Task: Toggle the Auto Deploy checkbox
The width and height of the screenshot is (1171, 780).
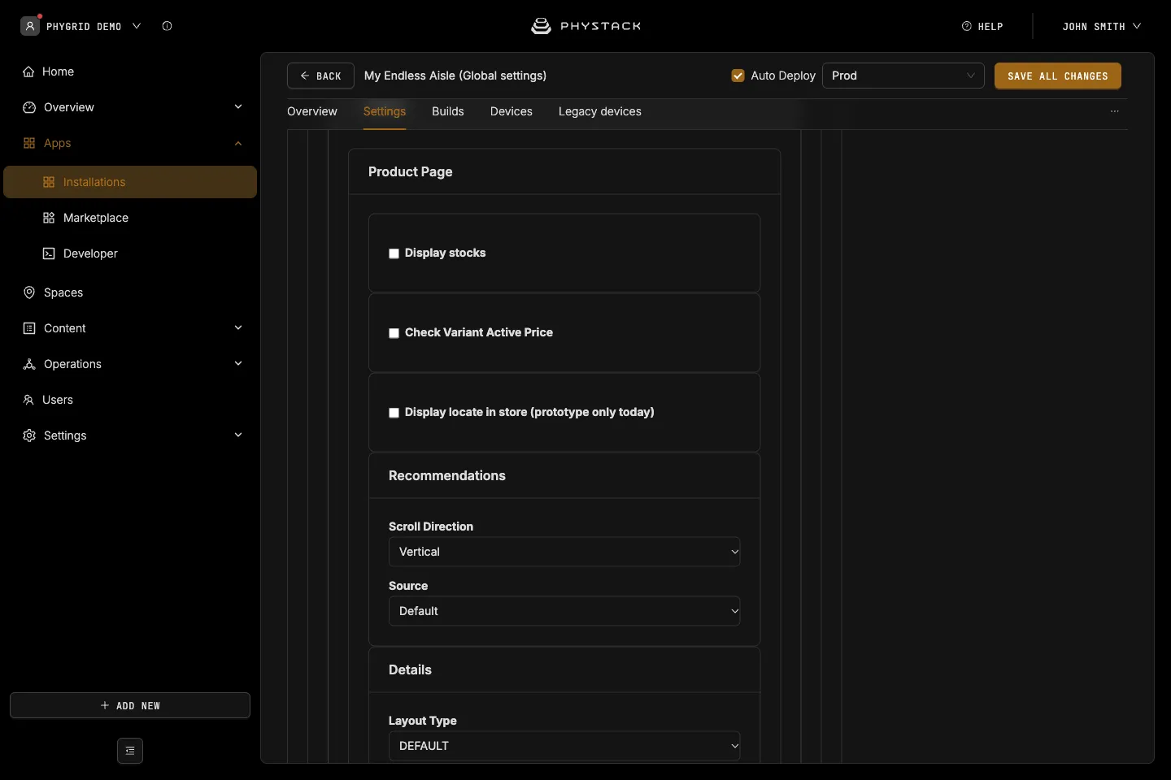Action: [738, 76]
